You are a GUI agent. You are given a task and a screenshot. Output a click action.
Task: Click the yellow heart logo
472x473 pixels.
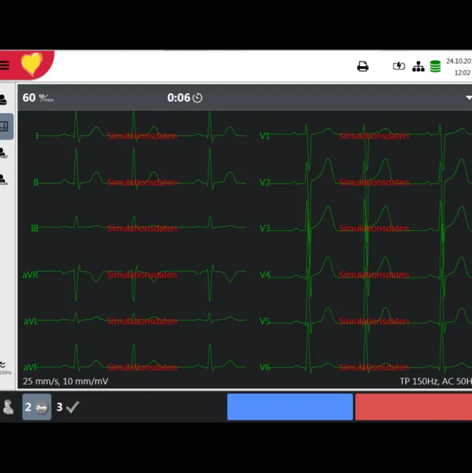[x=31, y=64]
